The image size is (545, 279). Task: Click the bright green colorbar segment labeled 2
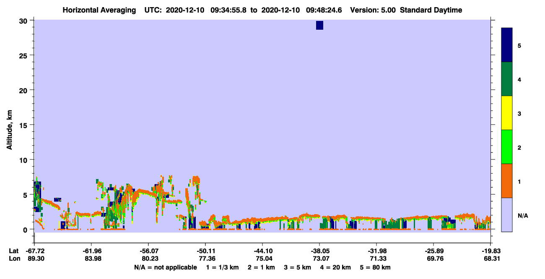tap(507, 147)
